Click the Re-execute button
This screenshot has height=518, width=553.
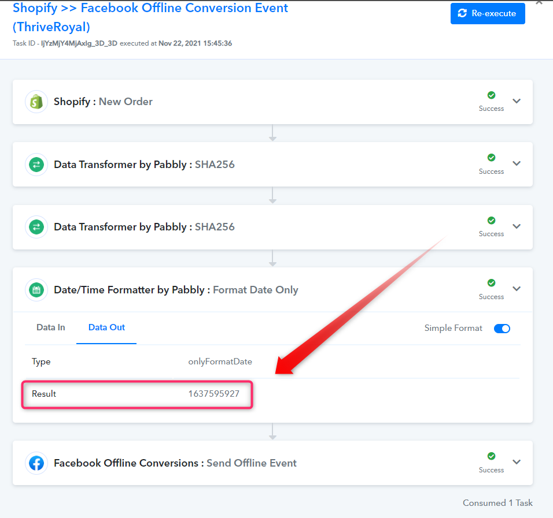(488, 13)
